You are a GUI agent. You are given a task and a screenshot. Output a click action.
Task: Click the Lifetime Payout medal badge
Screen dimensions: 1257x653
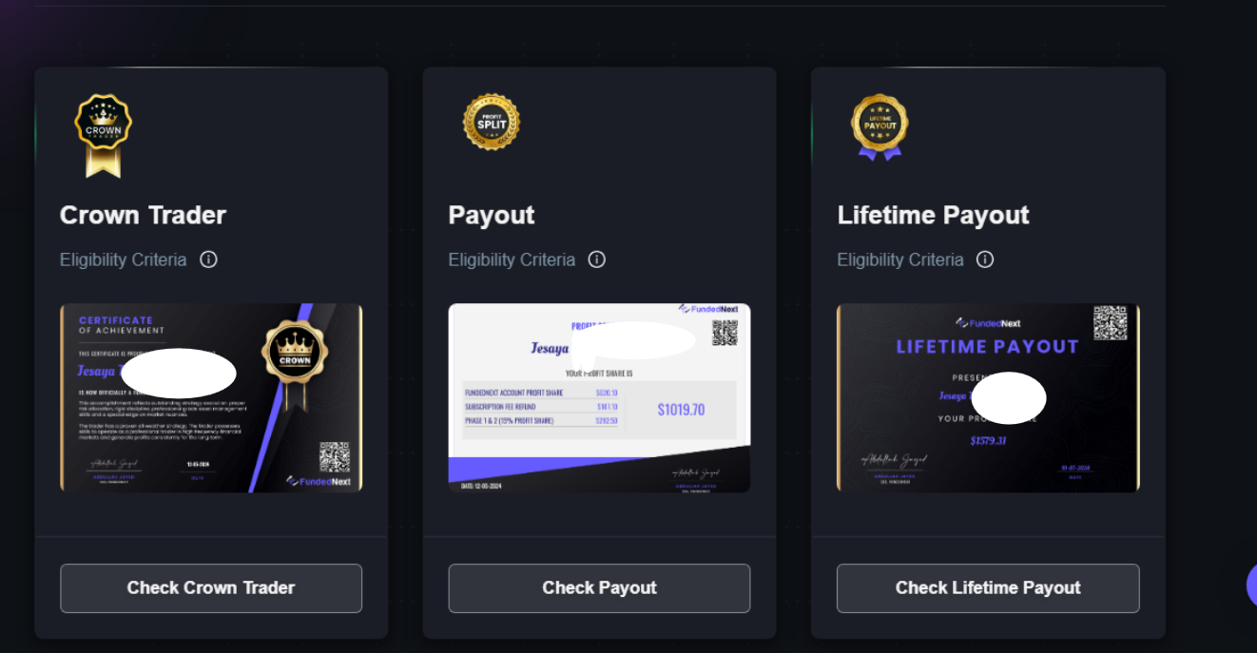click(x=880, y=127)
